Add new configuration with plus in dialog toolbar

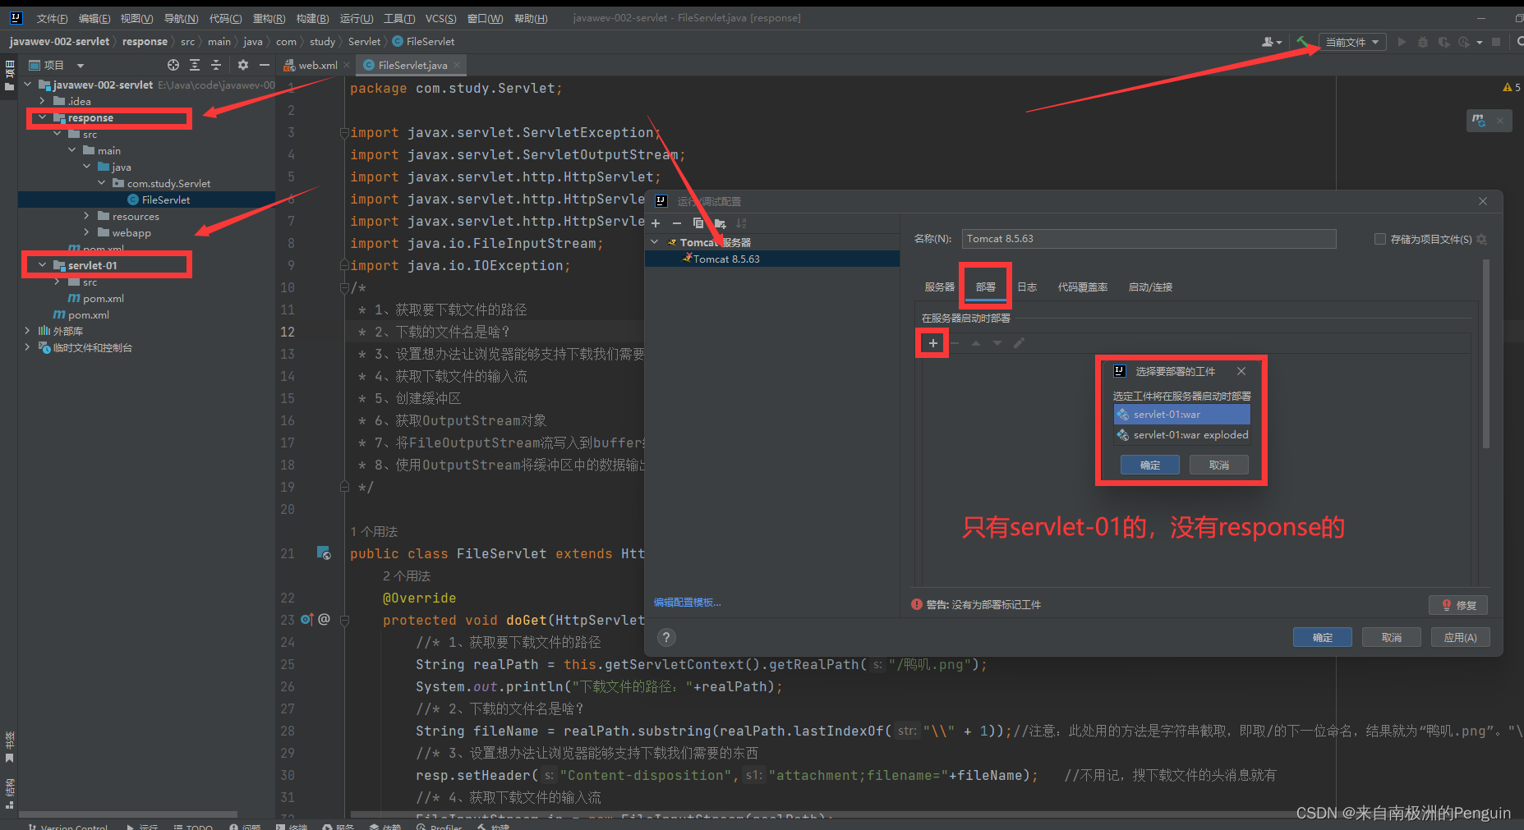(656, 223)
